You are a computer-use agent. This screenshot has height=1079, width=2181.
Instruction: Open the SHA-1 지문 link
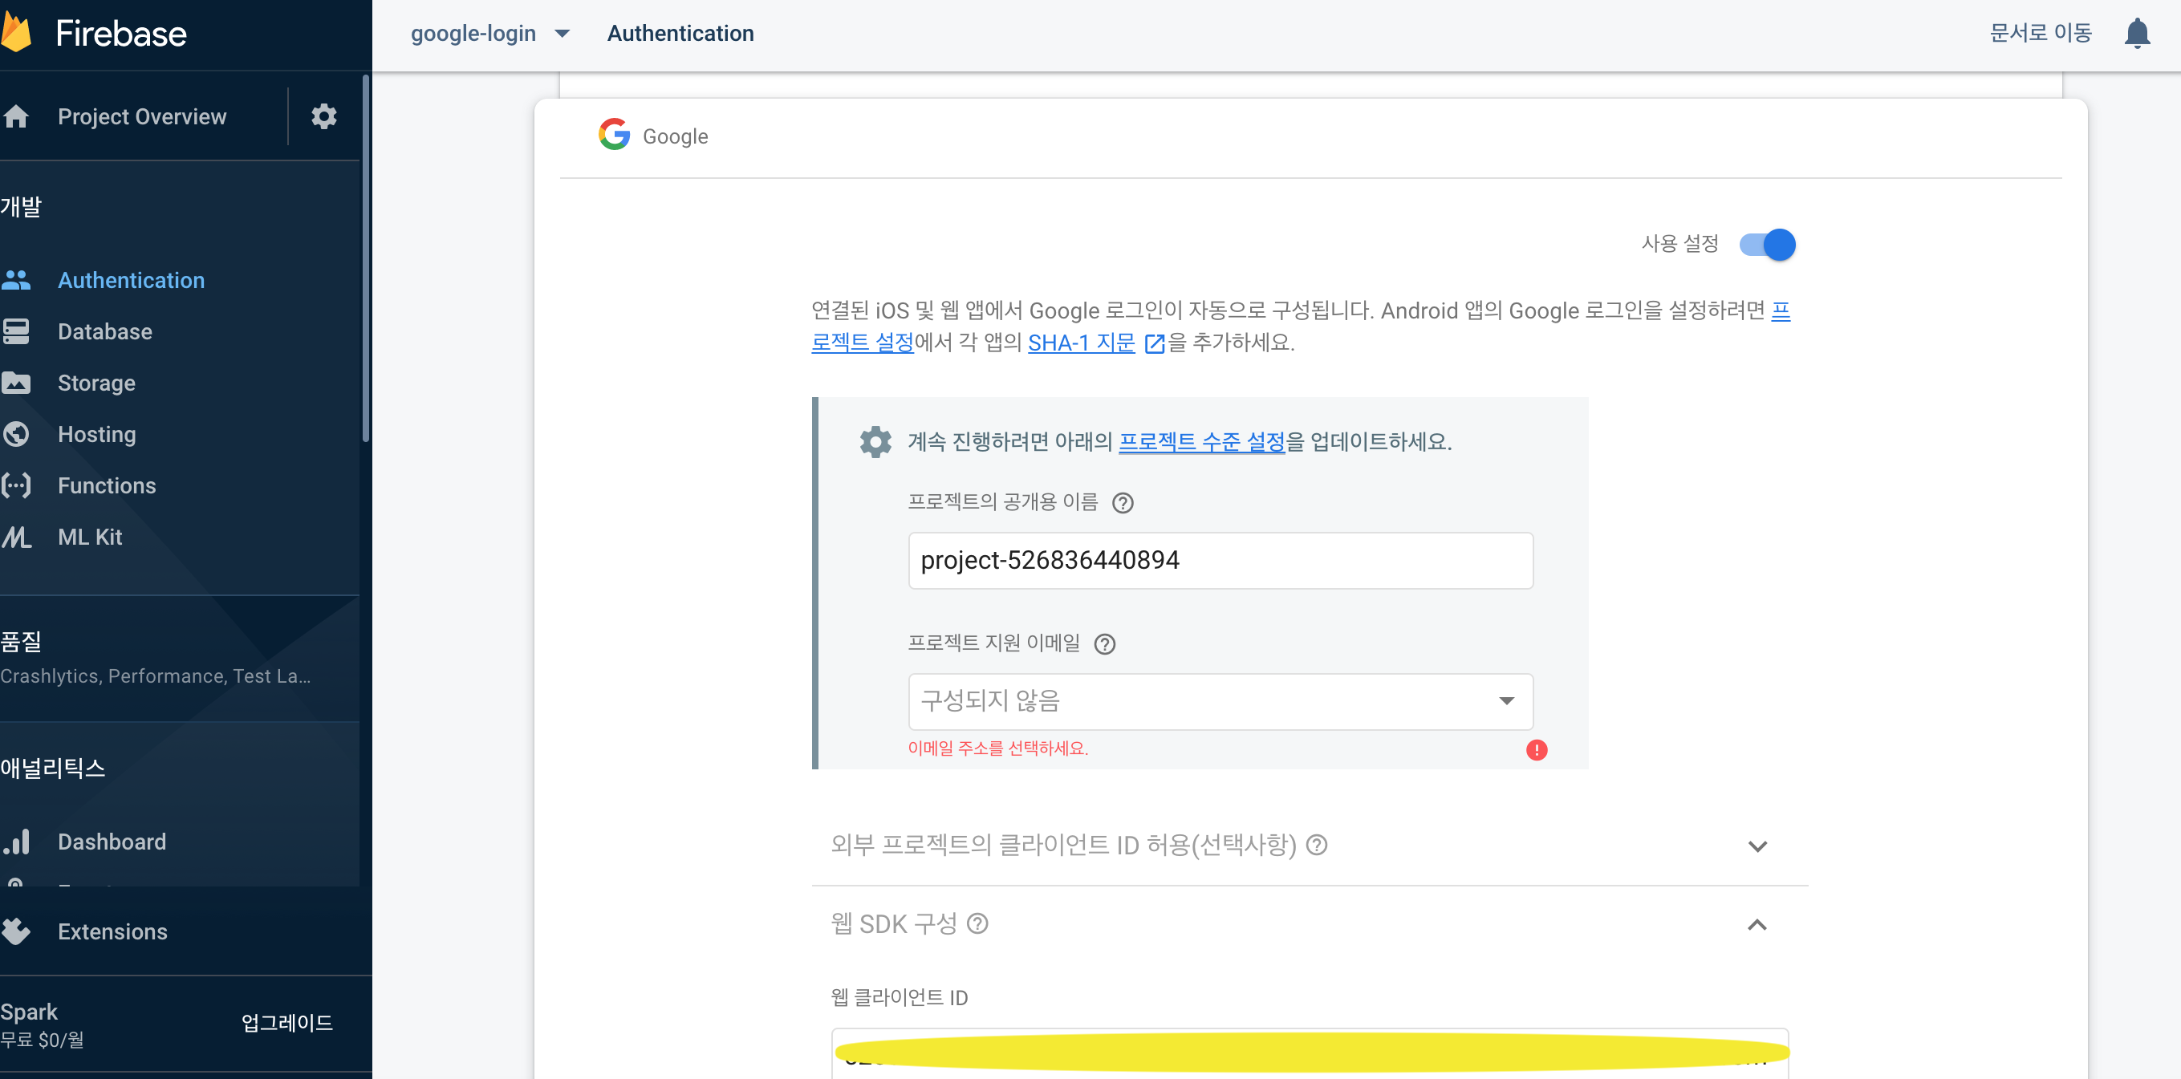click(1081, 343)
